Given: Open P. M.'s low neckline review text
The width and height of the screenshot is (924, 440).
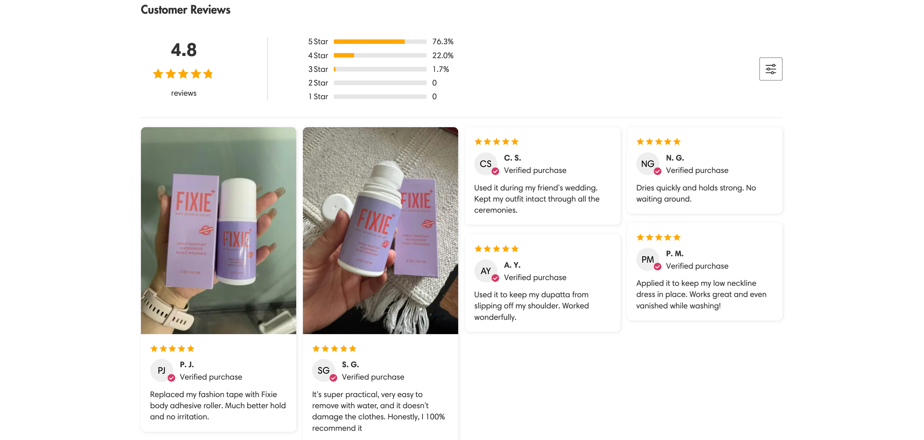Looking at the screenshot, I should click(701, 294).
